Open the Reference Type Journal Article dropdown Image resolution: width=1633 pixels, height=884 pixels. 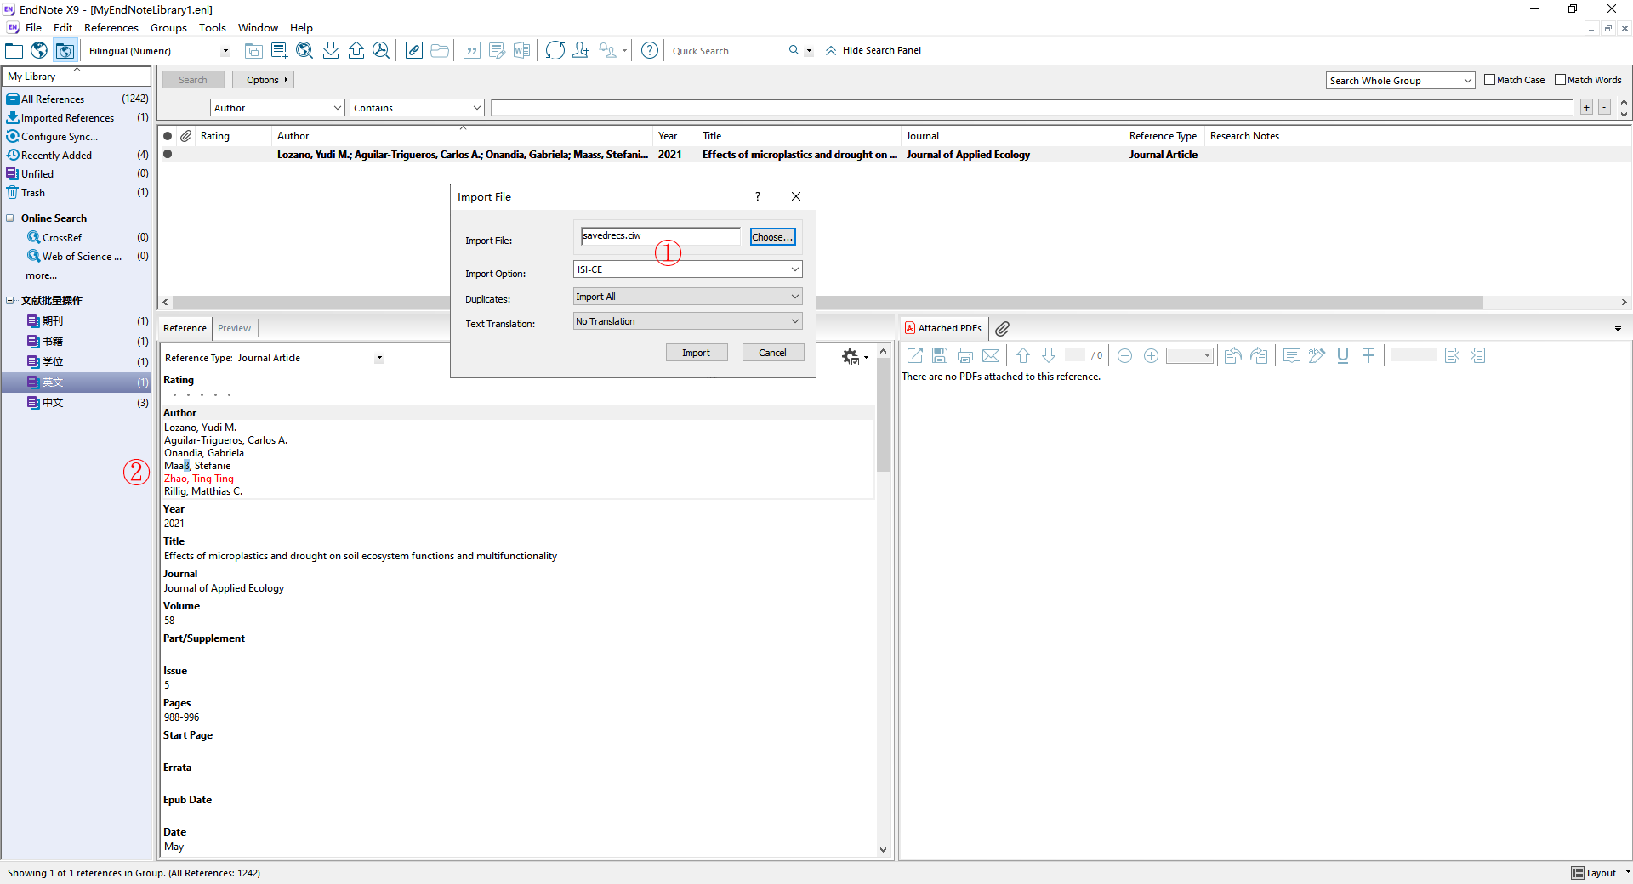point(378,358)
